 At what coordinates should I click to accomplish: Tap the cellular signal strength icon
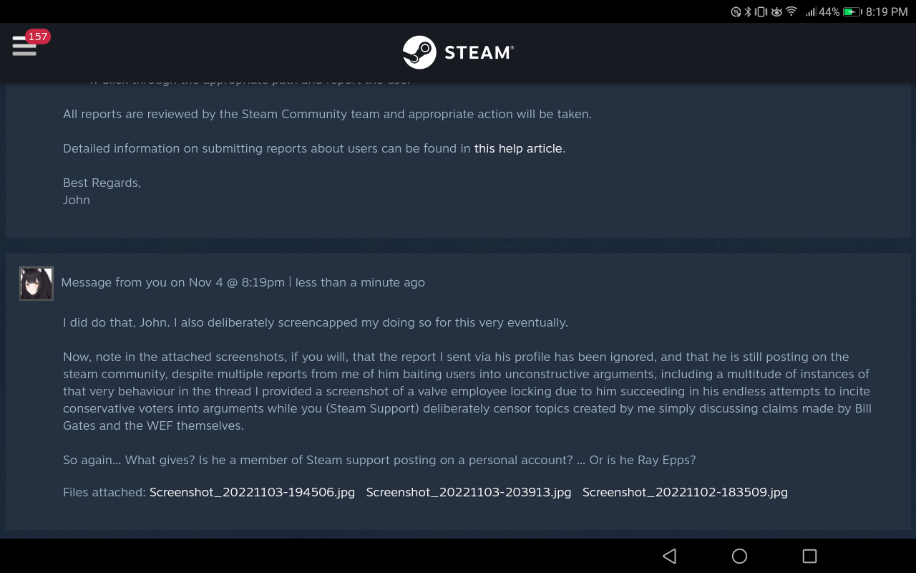point(811,11)
